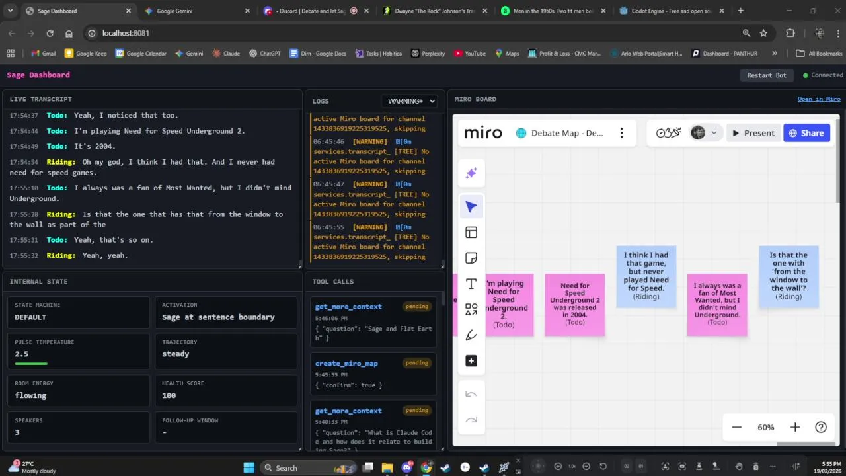Open File Explorer from taskbar

(x=387, y=467)
